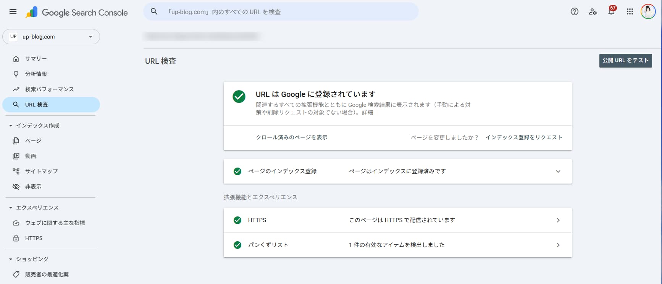Click ページはインデックスに登録済みです text
Viewport: 662px width, 284px height.
(x=397, y=171)
